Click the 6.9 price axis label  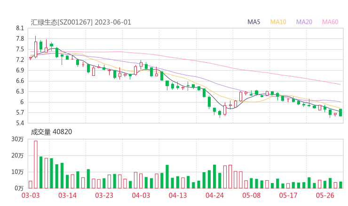[20, 70]
